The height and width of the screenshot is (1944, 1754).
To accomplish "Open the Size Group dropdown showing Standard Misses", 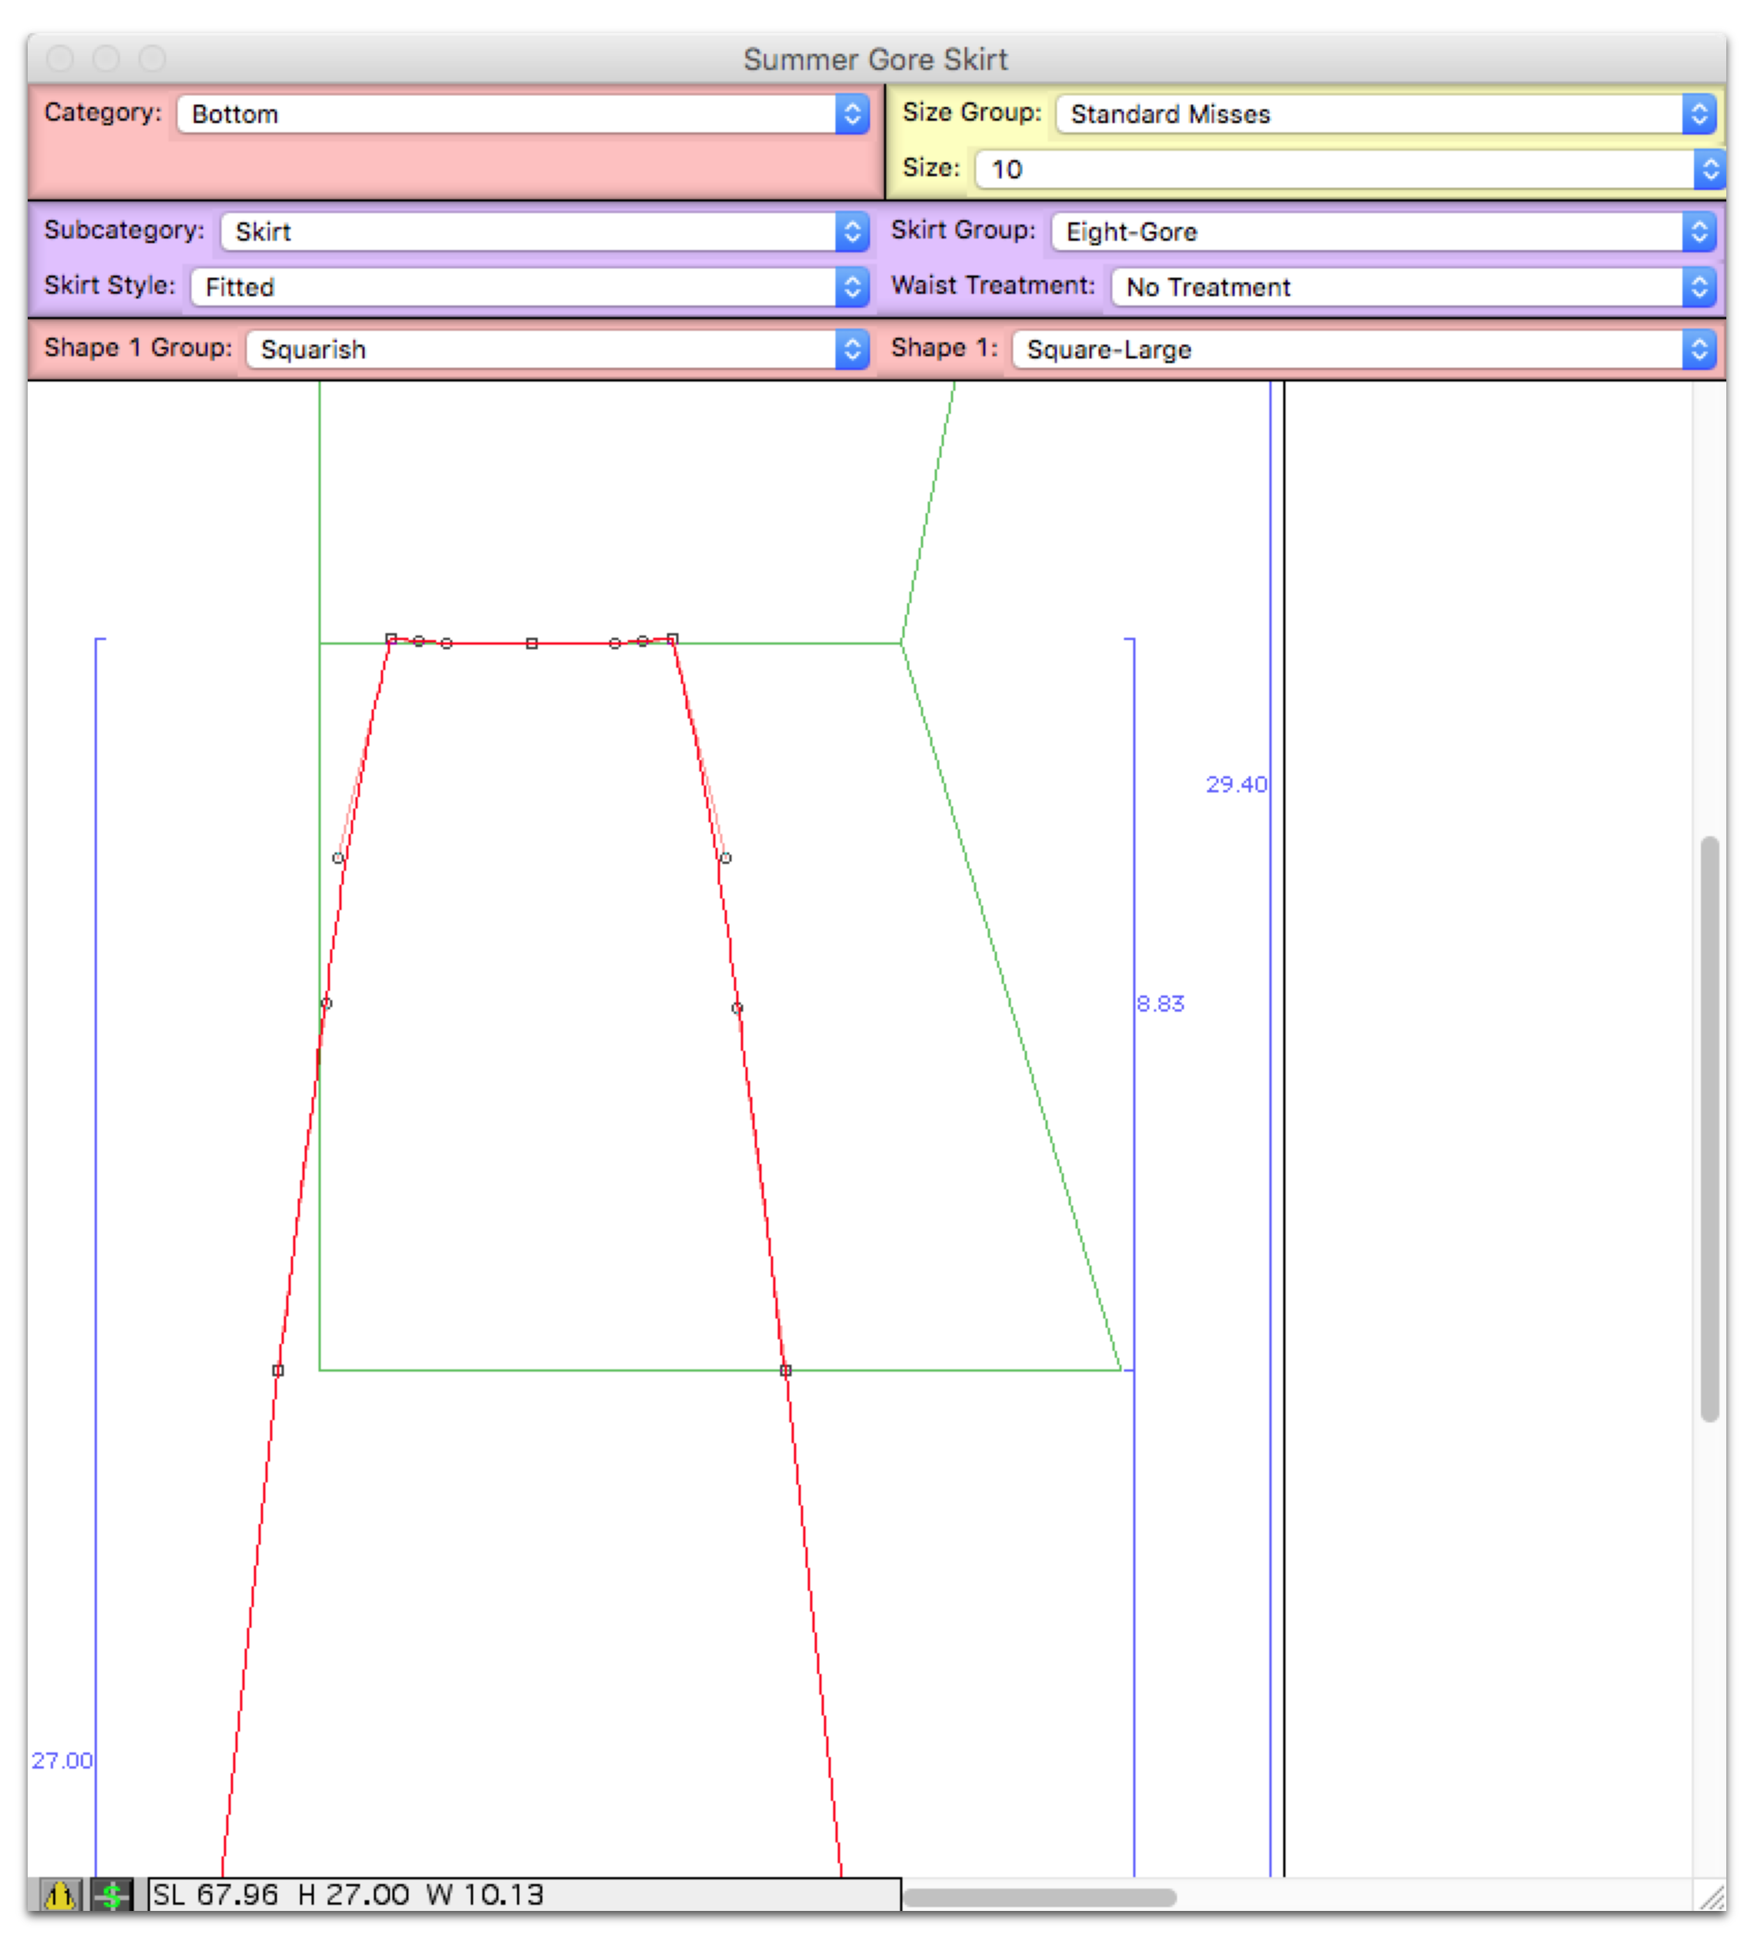I will 1386,114.
